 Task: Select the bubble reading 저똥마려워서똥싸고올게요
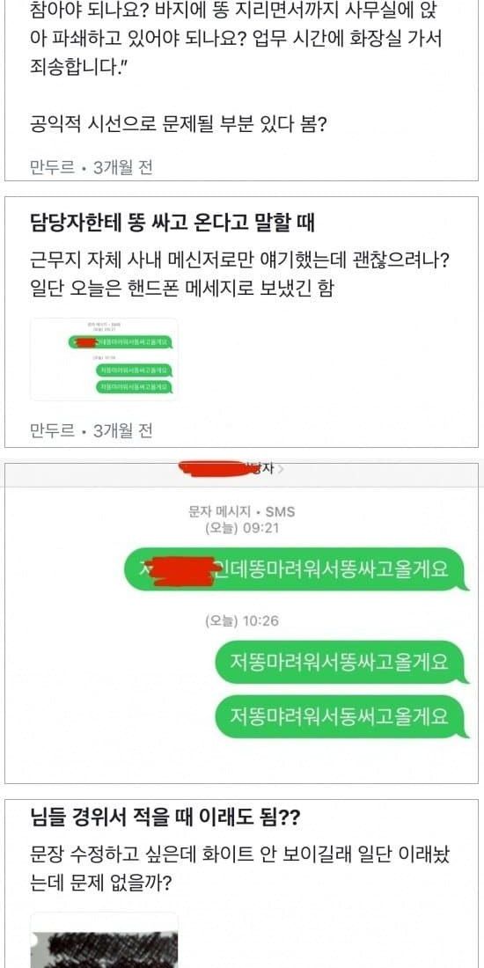[x=338, y=663]
